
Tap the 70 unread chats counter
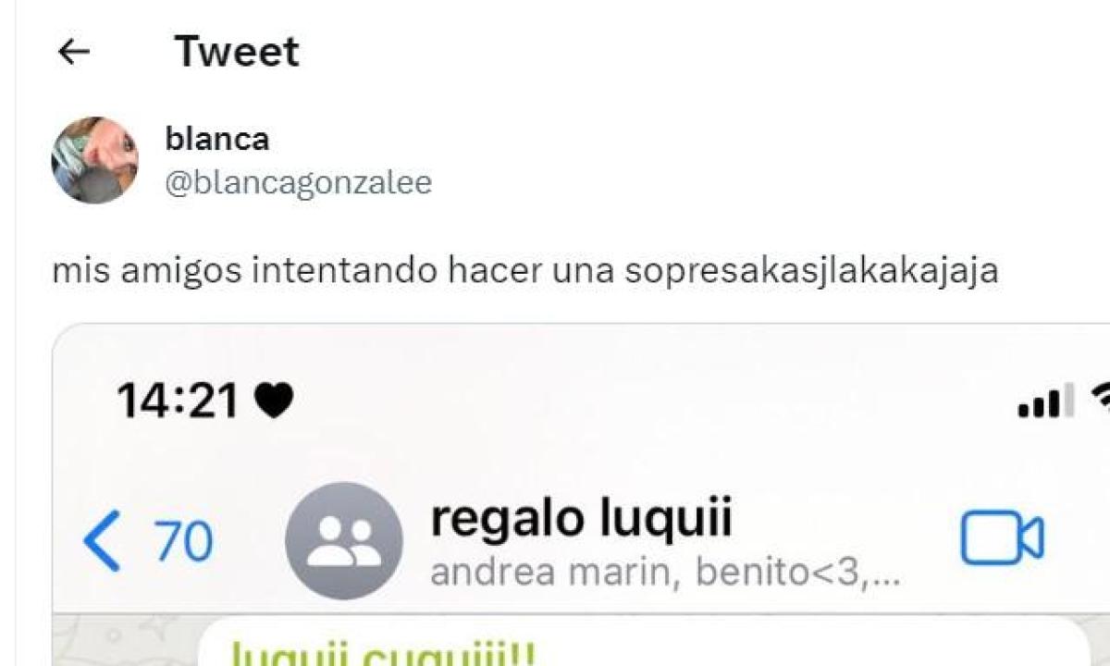pos(183,542)
